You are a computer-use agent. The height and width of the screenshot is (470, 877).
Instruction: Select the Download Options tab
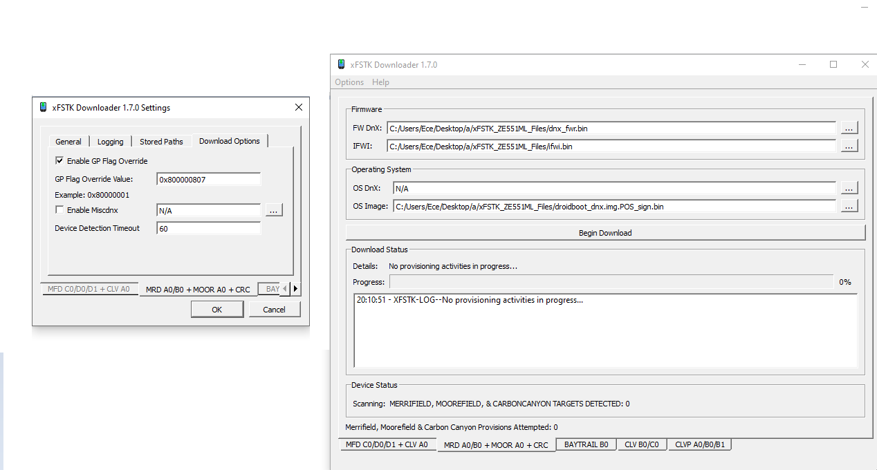[230, 141]
